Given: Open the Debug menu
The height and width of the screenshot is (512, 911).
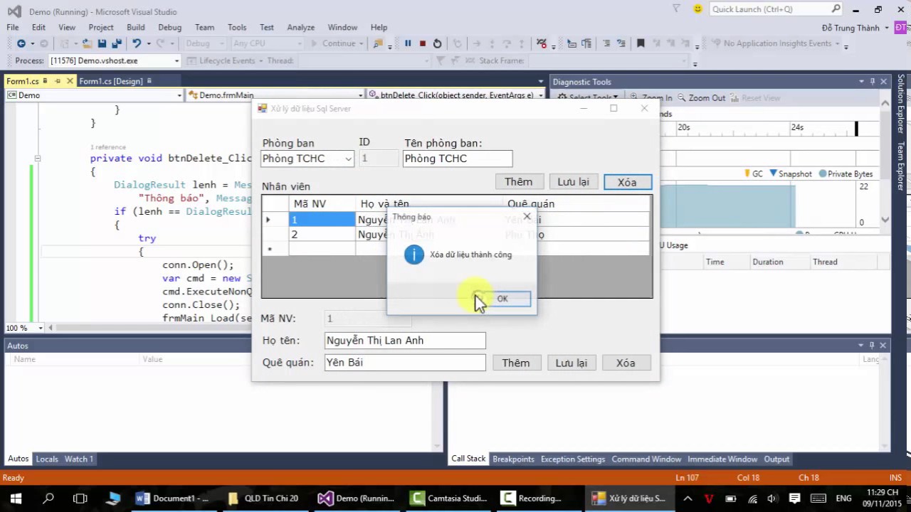Looking at the screenshot, I should pyautogui.click(x=169, y=27).
